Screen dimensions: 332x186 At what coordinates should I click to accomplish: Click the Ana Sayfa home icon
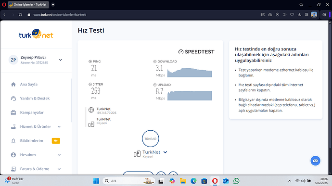pyautogui.click(x=13, y=85)
